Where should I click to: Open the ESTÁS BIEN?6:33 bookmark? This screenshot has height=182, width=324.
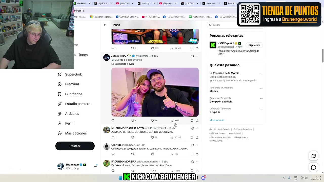coord(151,17)
